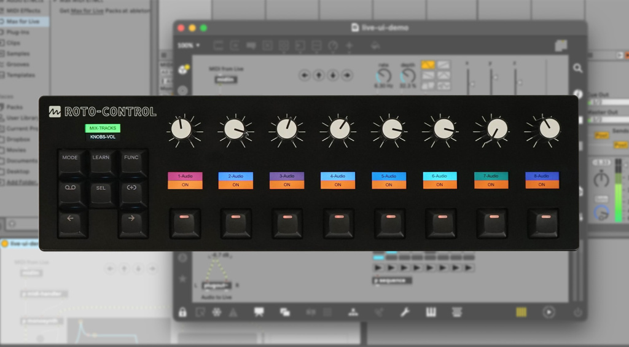629x347 pixels.
Task: Click the search magnifier in Max sidebar
Action: point(577,68)
